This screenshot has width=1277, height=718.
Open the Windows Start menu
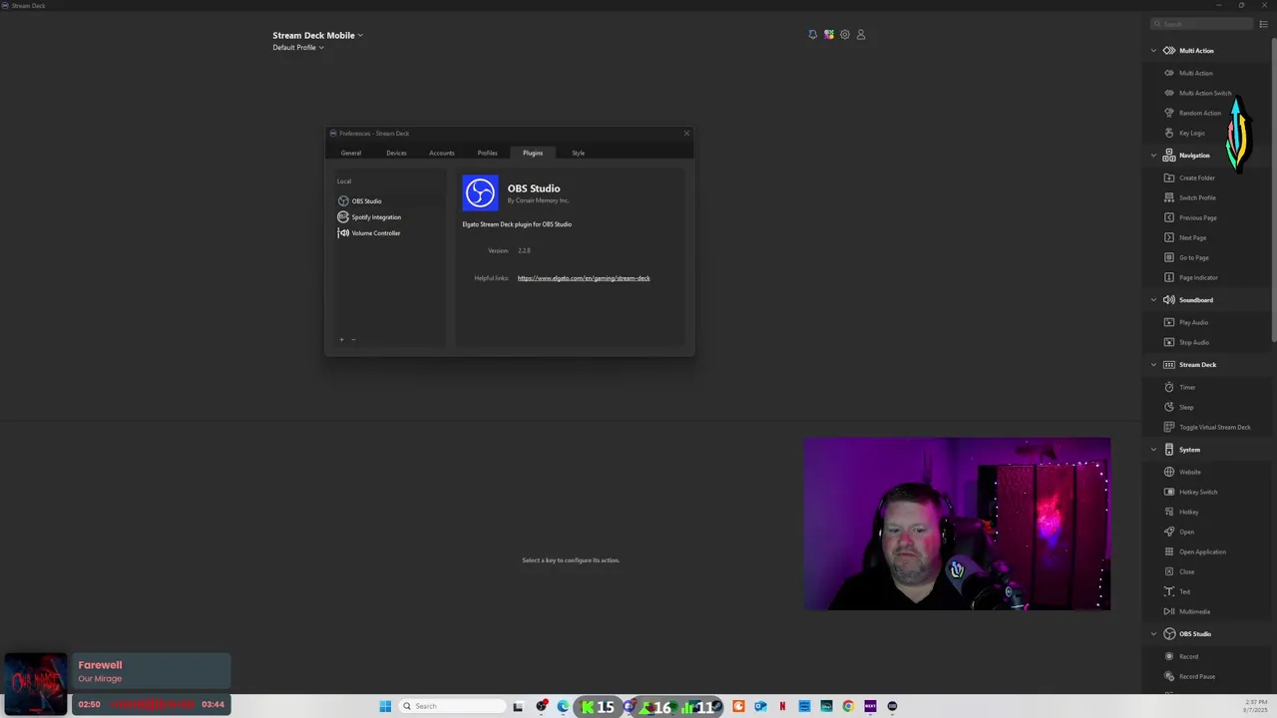click(x=385, y=707)
